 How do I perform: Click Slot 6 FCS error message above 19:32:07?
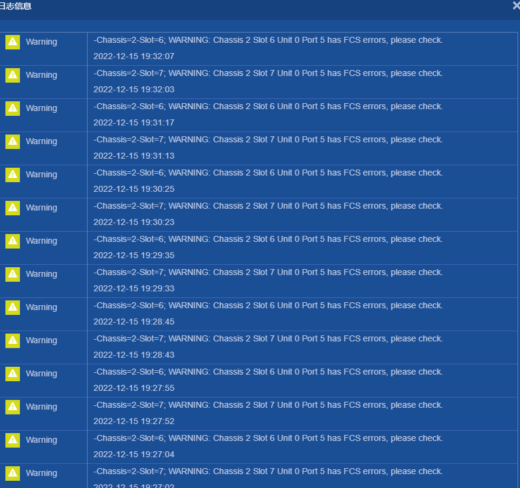coord(268,40)
